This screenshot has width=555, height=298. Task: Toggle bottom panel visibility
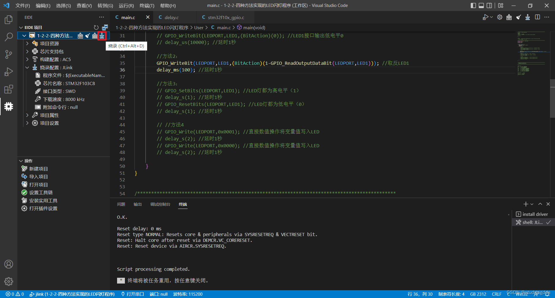(481, 5)
